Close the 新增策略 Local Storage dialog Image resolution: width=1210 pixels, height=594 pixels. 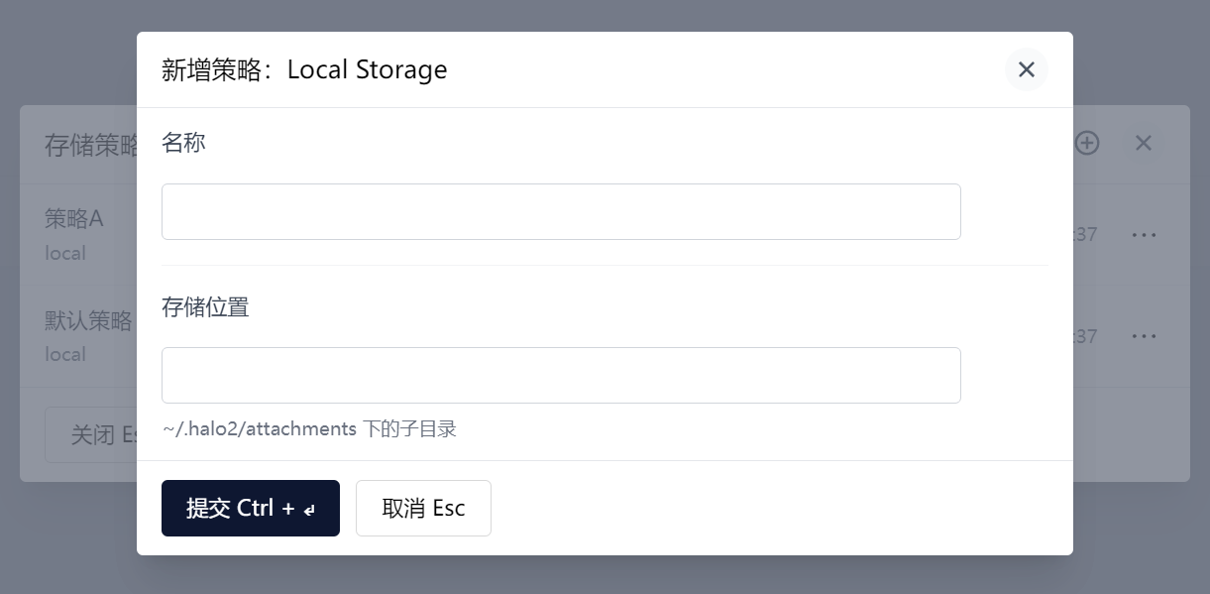[x=1027, y=69]
